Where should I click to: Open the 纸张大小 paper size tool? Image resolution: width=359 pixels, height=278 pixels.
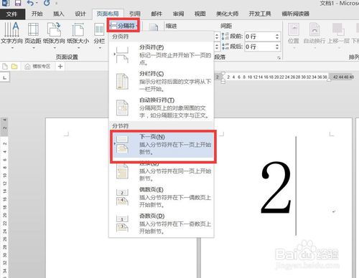point(78,34)
